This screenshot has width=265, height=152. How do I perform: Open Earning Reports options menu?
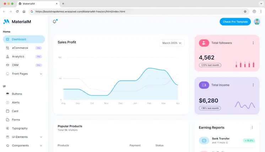click(252, 127)
